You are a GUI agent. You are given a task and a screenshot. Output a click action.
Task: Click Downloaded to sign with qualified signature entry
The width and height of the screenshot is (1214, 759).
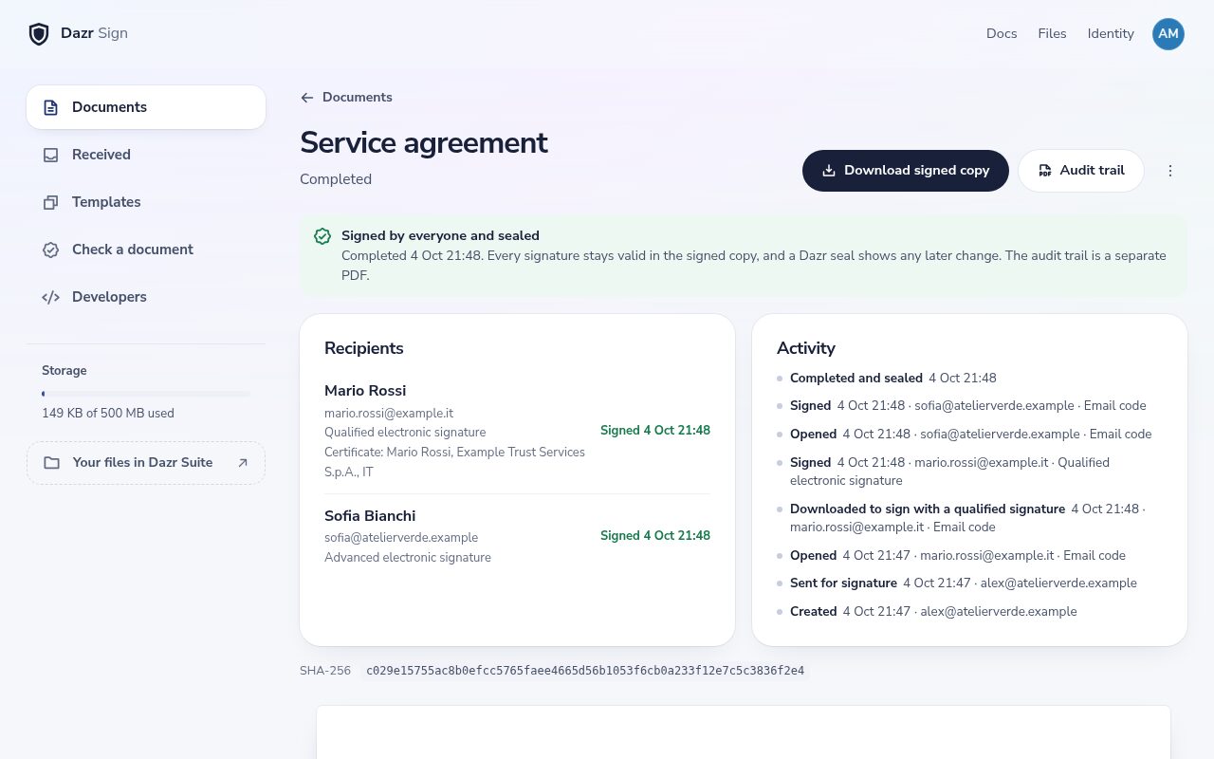[967, 518]
